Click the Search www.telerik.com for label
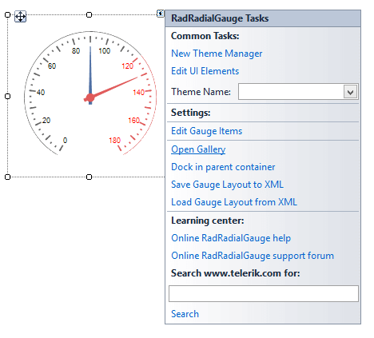The image size is (374, 338). click(236, 273)
